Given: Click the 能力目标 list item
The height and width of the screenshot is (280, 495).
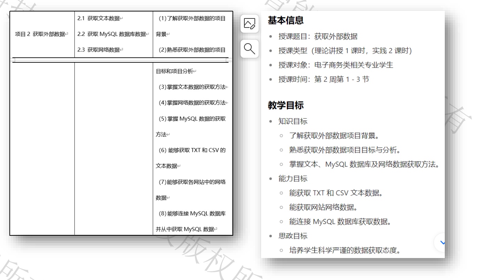Looking at the screenshot, I should click(x=293, y=179).
